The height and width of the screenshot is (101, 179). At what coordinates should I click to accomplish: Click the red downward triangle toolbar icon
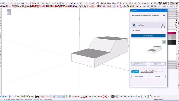[x=137, y=6]
